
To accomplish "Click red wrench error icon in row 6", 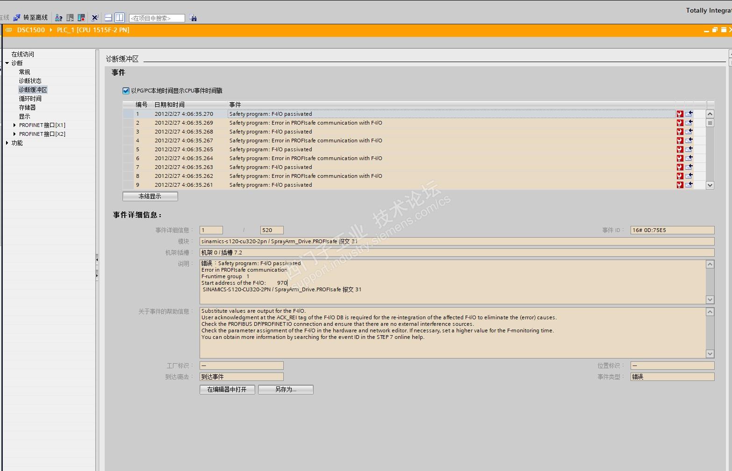I will (x=680, y=158).
